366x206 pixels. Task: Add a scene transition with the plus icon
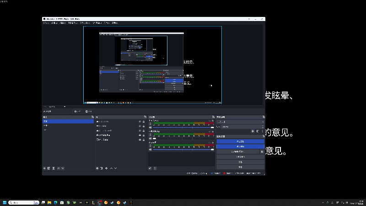(x=252, y=131)
